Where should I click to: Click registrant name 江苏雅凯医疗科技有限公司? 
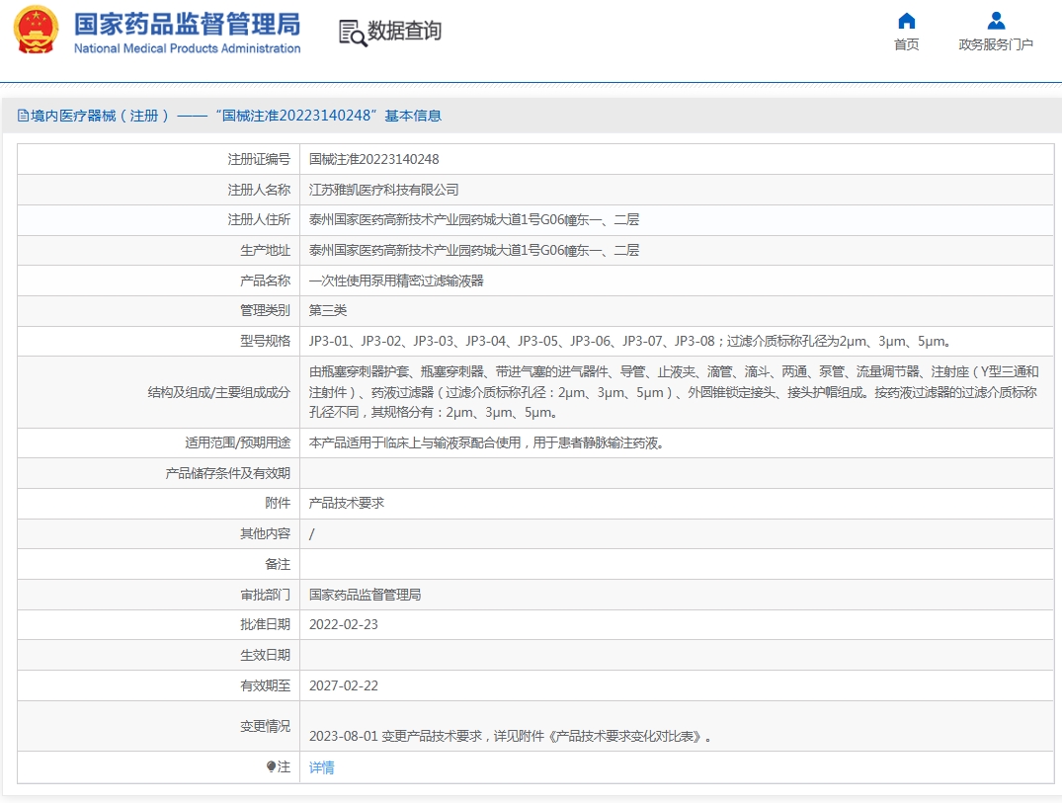pos(383,190)
